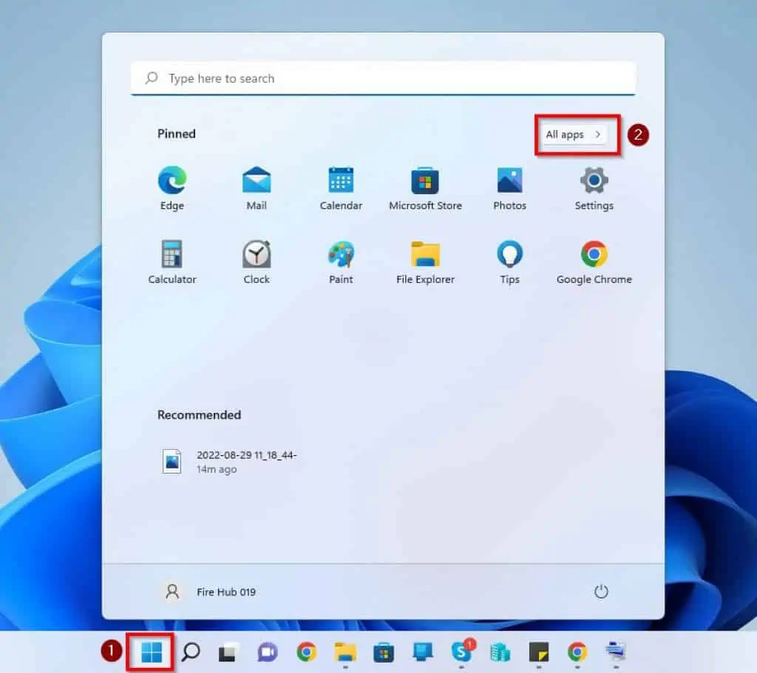Start the Tips app
This screenshot has width=757, height=673.
(509, 256)
